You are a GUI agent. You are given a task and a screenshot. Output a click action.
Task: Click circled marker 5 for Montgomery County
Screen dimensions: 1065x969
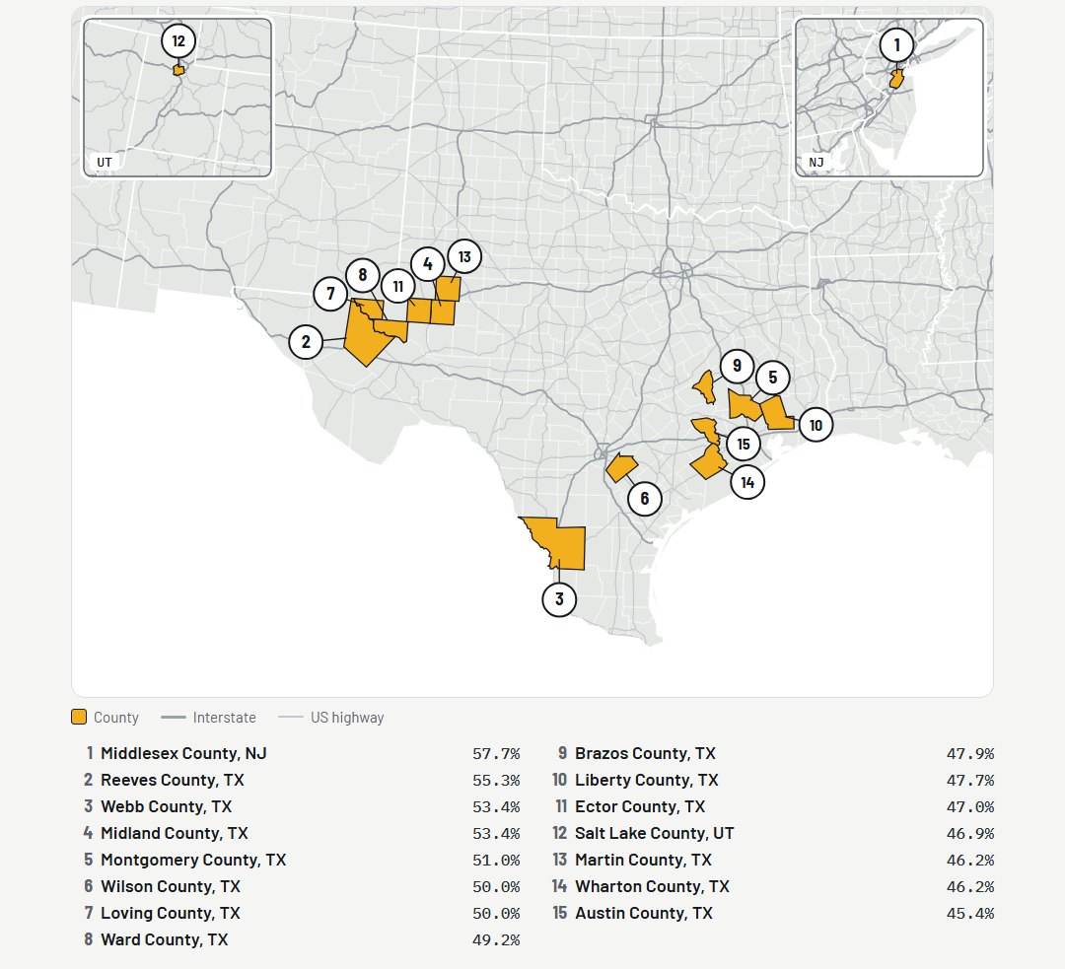click(772, 377)
